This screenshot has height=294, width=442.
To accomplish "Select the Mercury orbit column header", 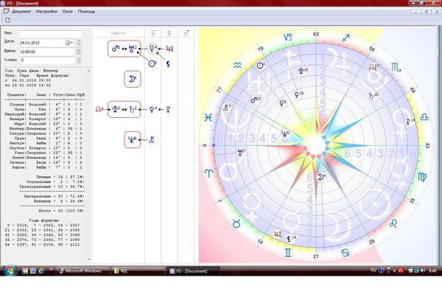I will (153, 33).
